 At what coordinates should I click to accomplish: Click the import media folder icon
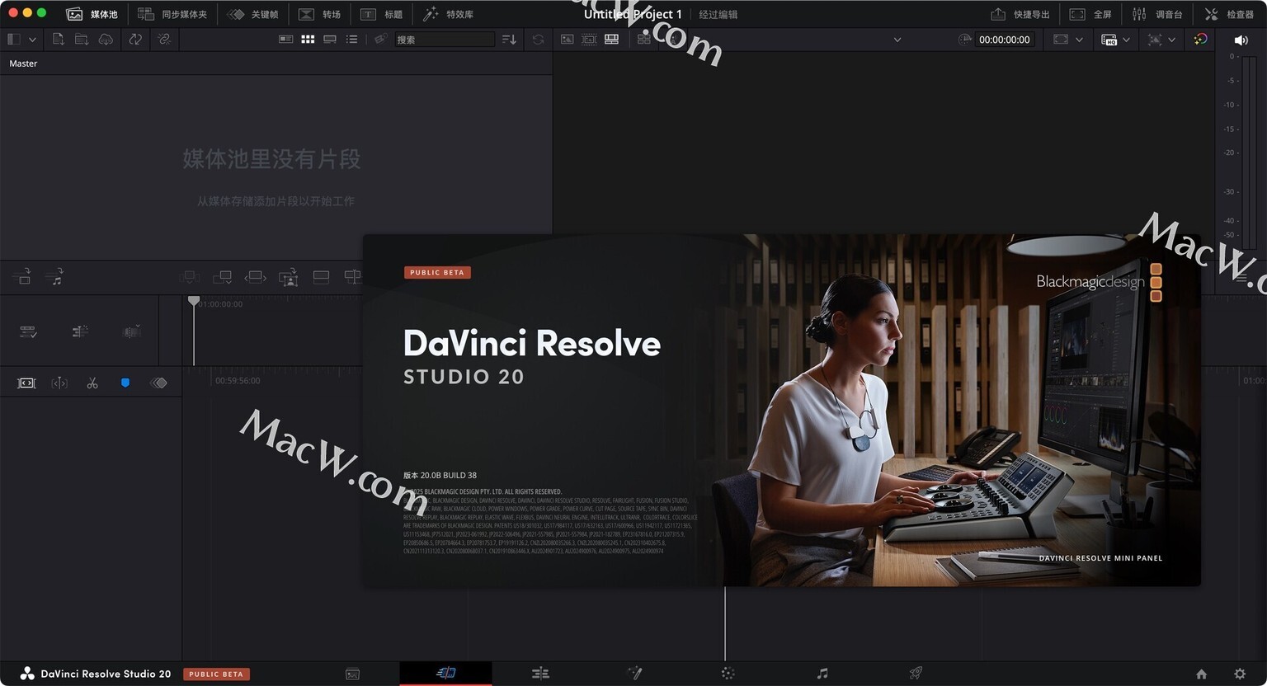click(x=82, y=39)
